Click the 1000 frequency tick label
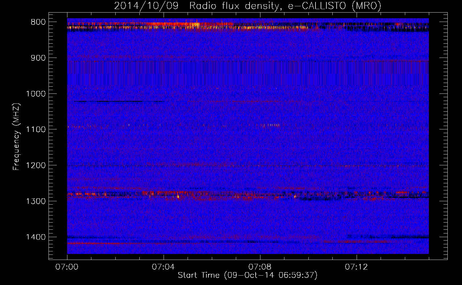This screenshot has width=462, height=285. (36, 94)
